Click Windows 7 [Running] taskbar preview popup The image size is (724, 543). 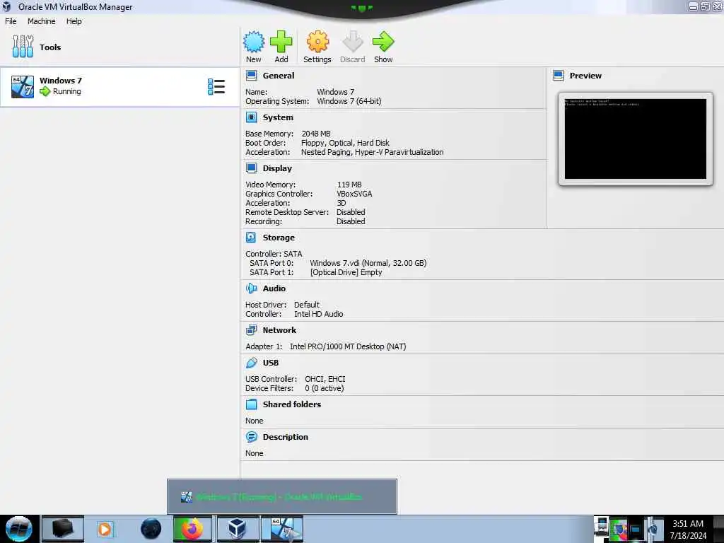point(282,497)
